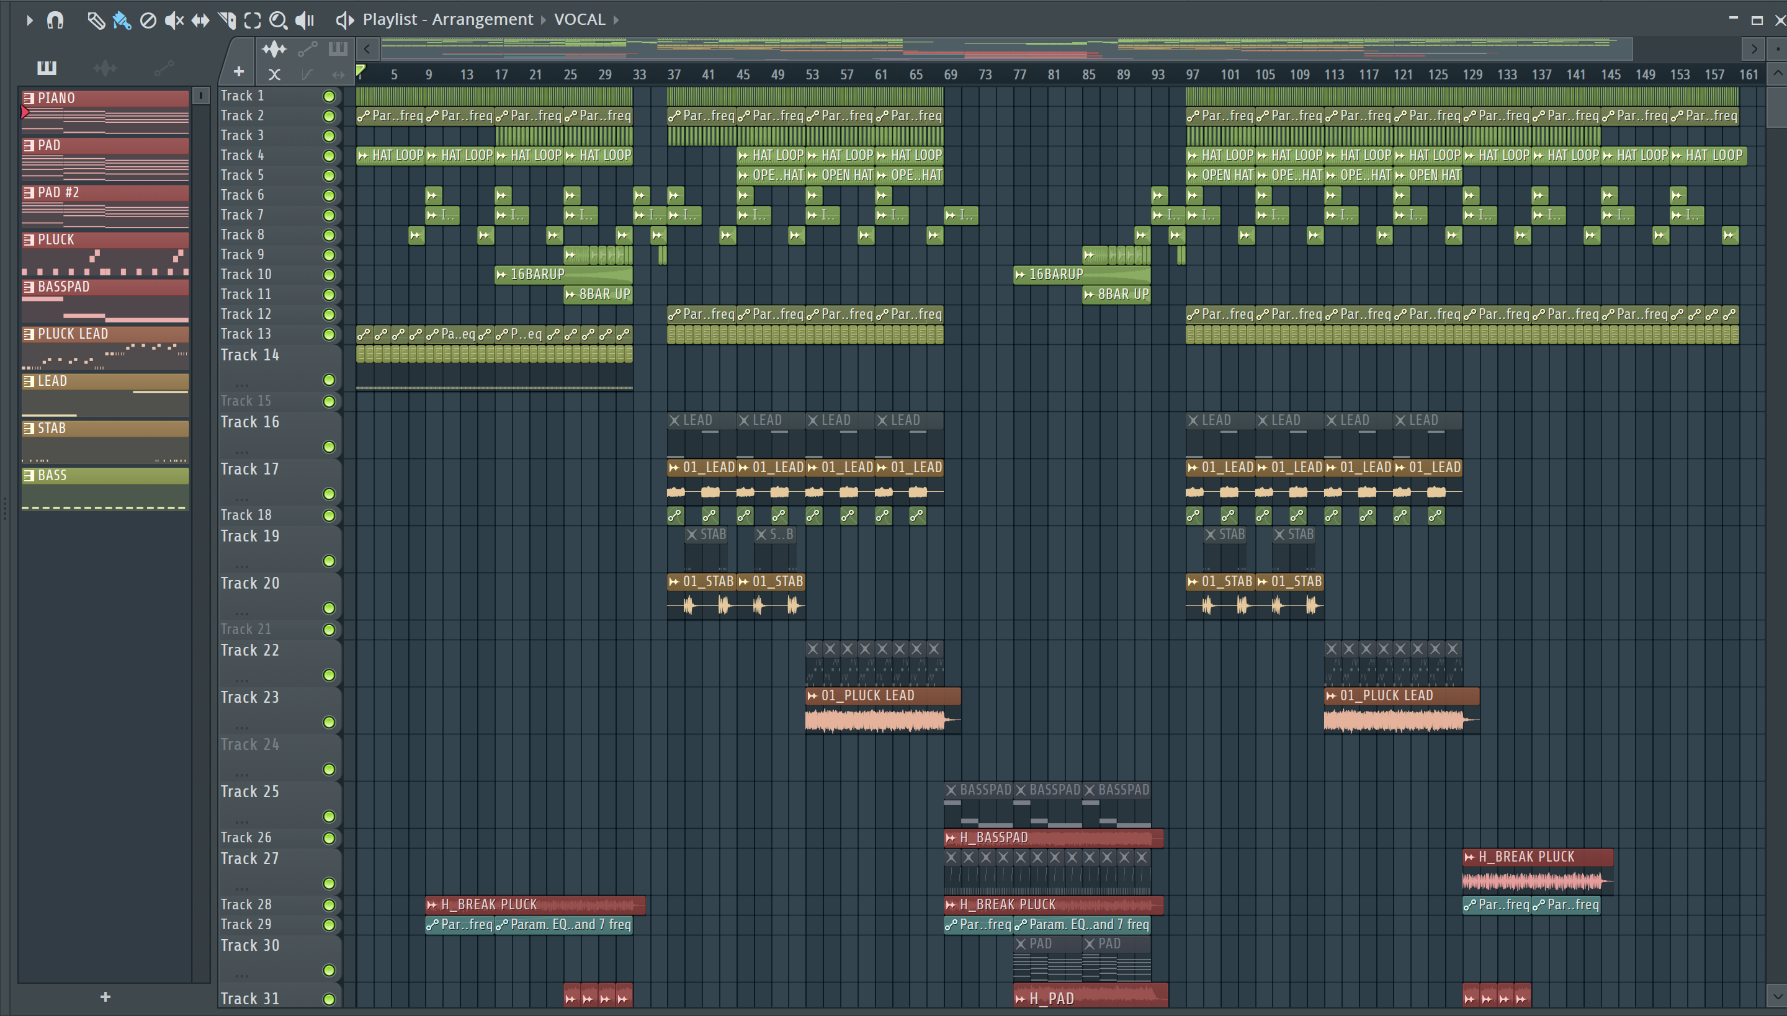Viewport: 1787px width, 1016px height.
Task: Open the Playlist options menu arrow
Action: click(x=29, y=20)
